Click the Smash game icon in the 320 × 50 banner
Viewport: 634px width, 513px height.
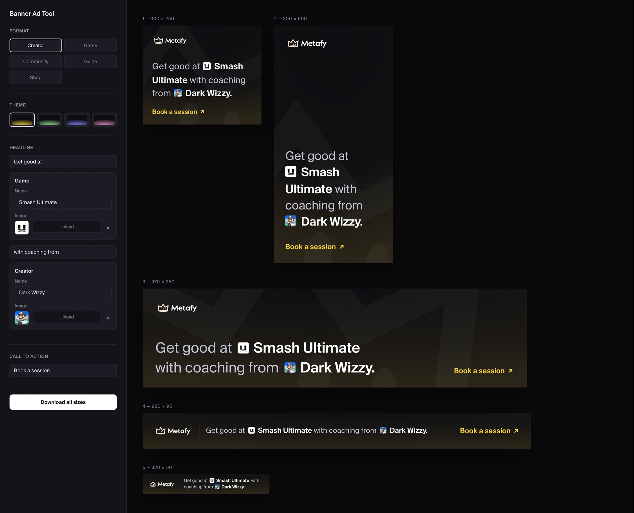(212, 481)
